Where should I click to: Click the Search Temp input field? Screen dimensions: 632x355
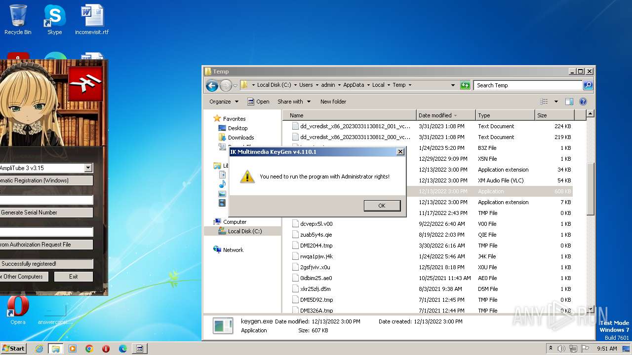pyautogui.click(x=528, y=85)
